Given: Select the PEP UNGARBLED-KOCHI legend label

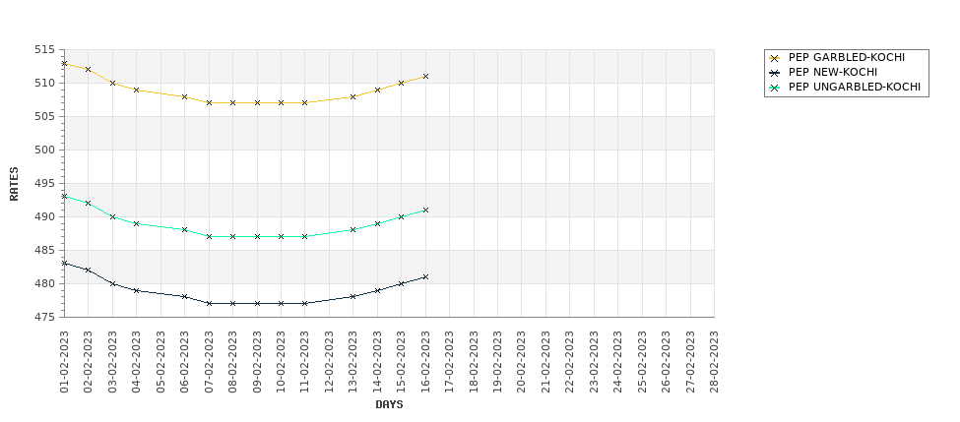Looking at the screenshot, I should (x=854, y=87).
